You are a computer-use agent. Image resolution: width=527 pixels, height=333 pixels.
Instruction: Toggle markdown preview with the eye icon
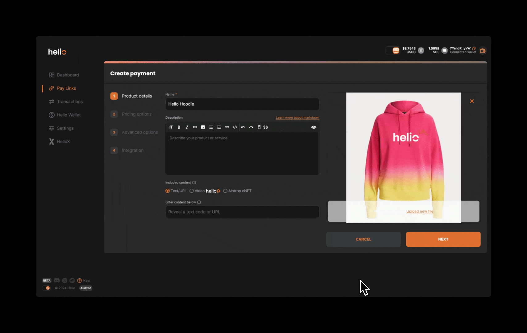pyautogui.click(x=314, y=127)
